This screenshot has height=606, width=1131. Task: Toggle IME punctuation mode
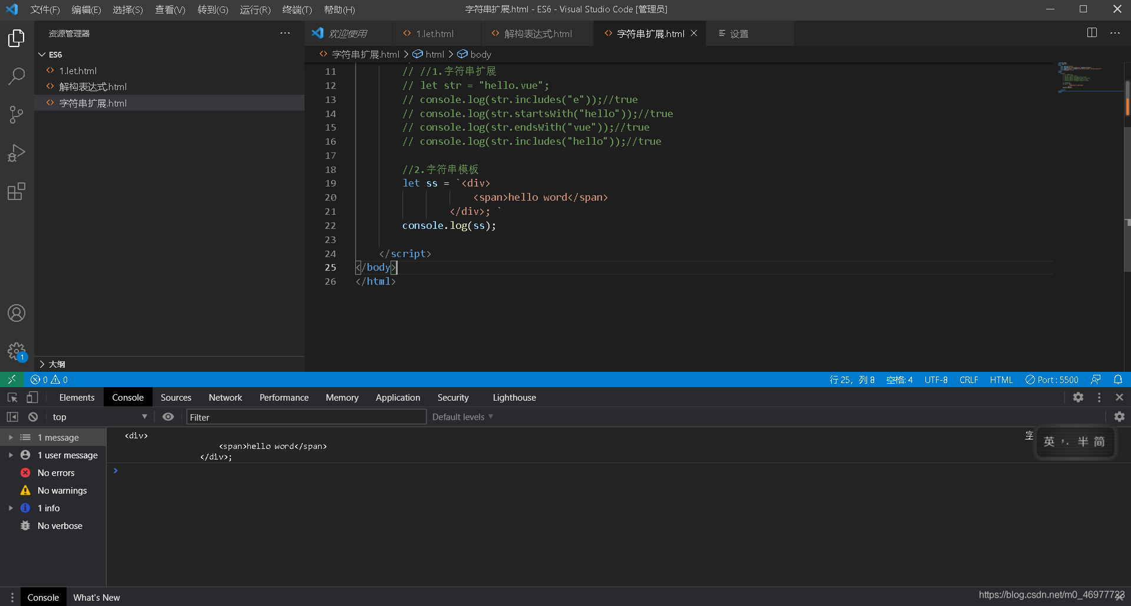[x=1065, y=442]
